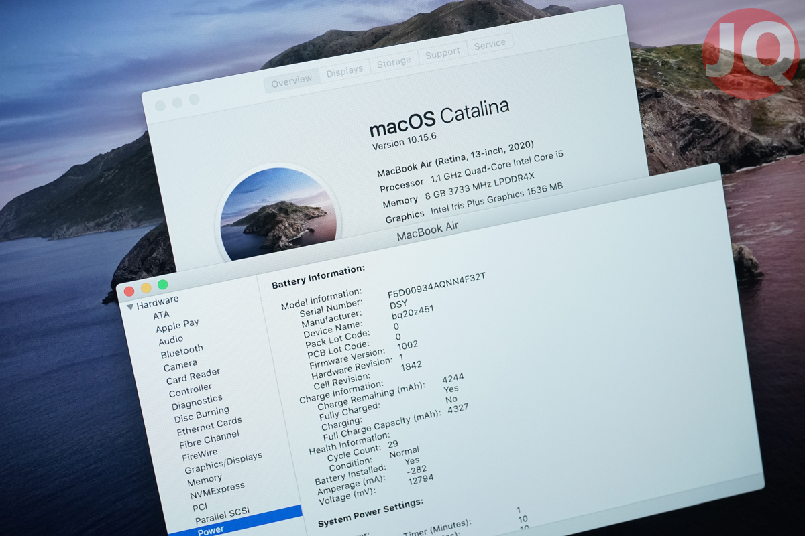
Task: Click the Battery Information heading
Action: [x=318, y=277]
